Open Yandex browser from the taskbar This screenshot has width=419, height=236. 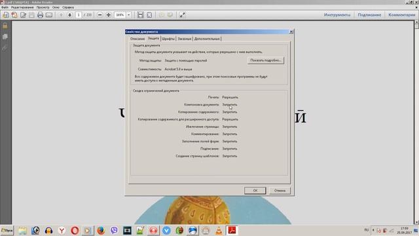[x=62, y=230]
